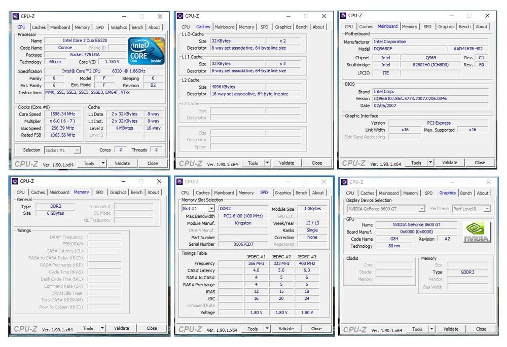507x347 pixels.
Task: Expand Tools arrow in the CPU tab window
Action: tap(103, 164)
